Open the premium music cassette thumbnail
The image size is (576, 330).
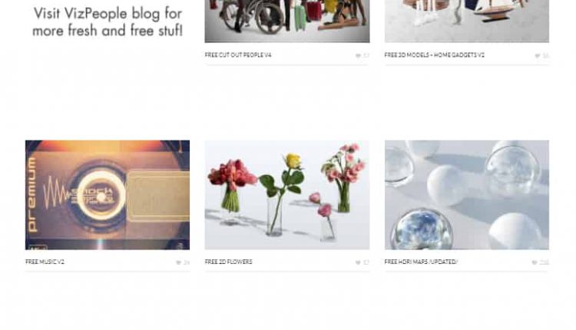click(108, 195)
